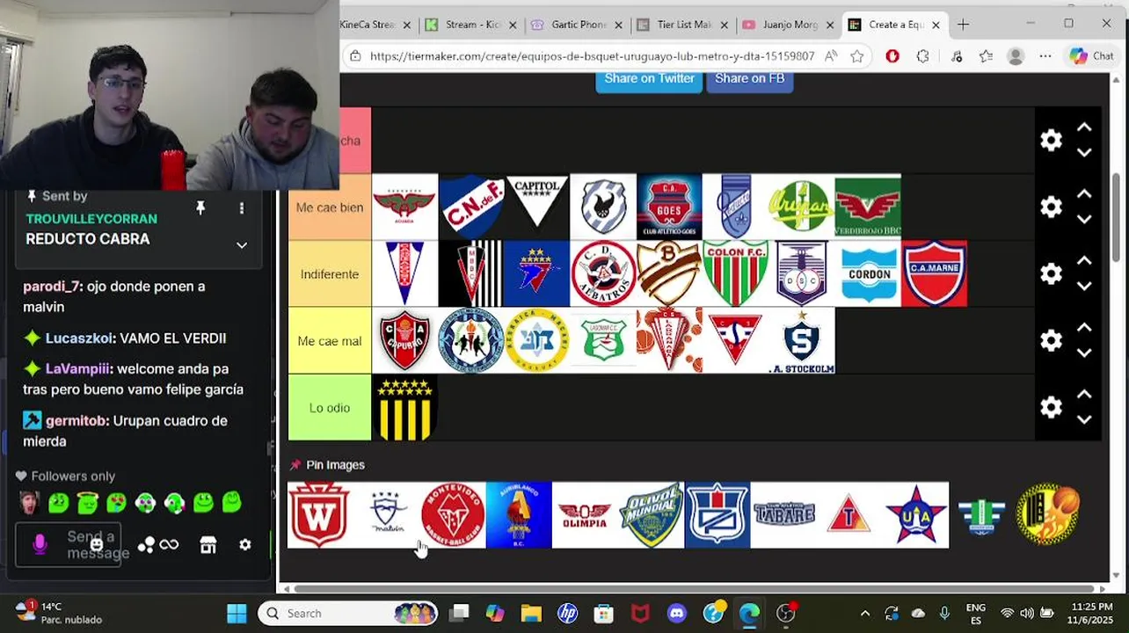
Task: Select the C.A. Marne logo
Action: pyautogui.click(x=934, y=274)
